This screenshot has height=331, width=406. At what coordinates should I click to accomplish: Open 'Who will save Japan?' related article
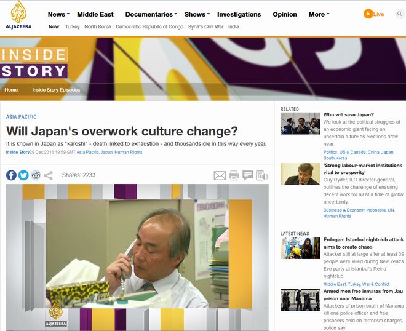[x=349, y=114]
